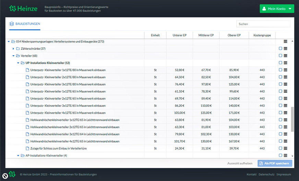Check the box for Unterputz-Kleinverteiler 2x12TE/80
Screen dimensions: 299x181
tap(280, 77)
